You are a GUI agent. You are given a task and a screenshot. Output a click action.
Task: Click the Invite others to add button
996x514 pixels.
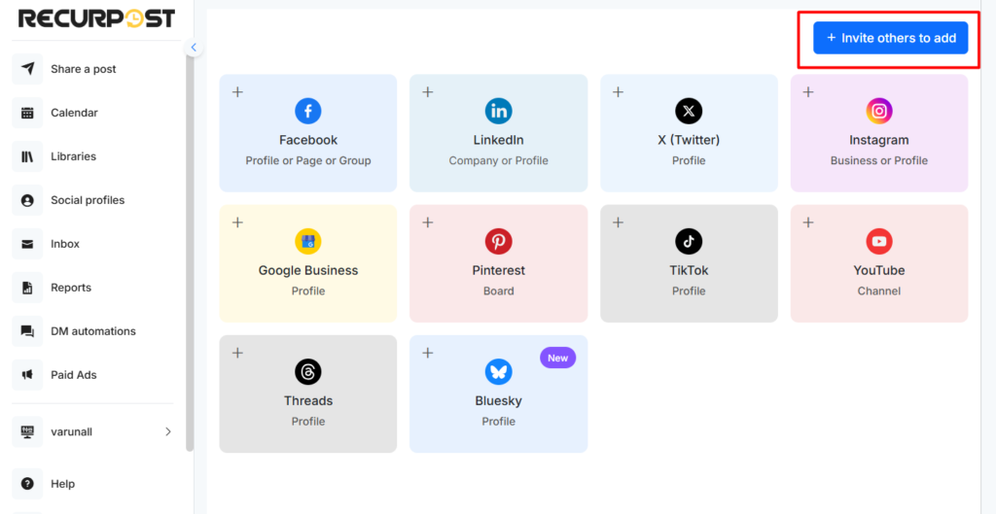click(890, 38)
